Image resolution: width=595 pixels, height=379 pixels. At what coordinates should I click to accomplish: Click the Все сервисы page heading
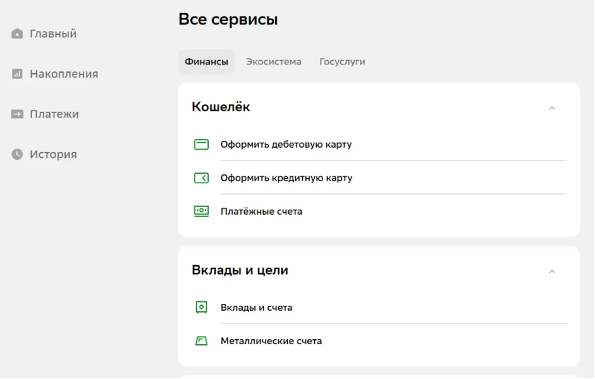pyautogui.click(x=230, y=19)
